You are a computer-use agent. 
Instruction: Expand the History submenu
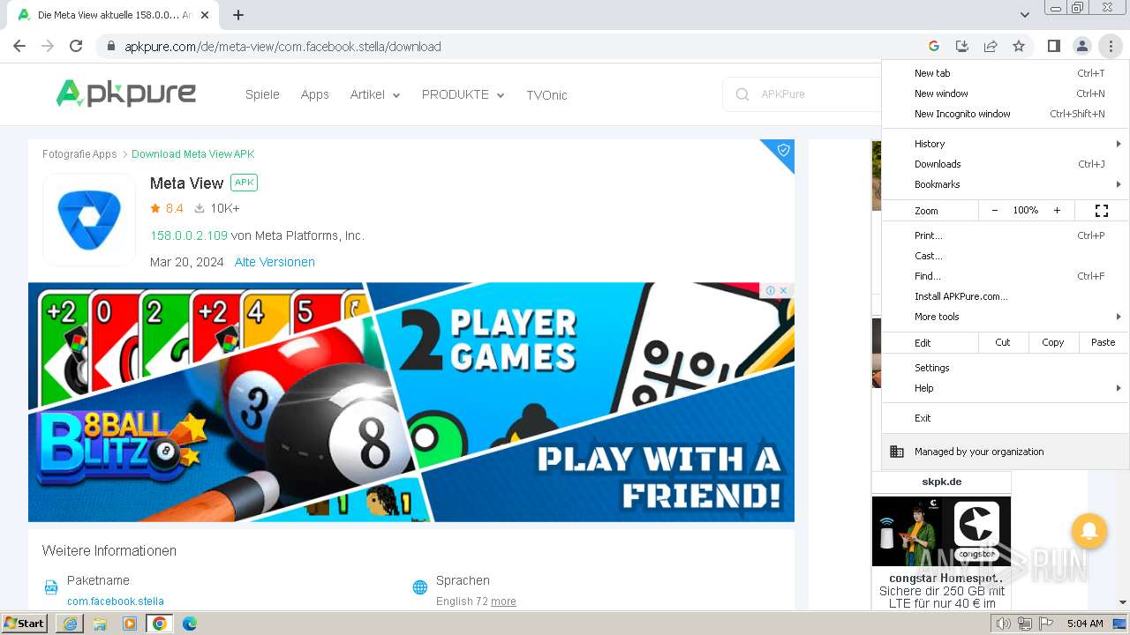click(1006, 144)
